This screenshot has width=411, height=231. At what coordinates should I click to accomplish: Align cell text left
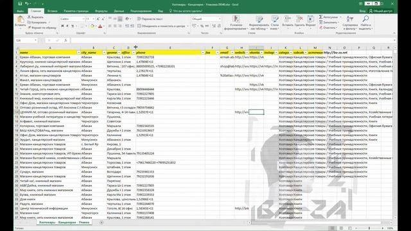110,26
